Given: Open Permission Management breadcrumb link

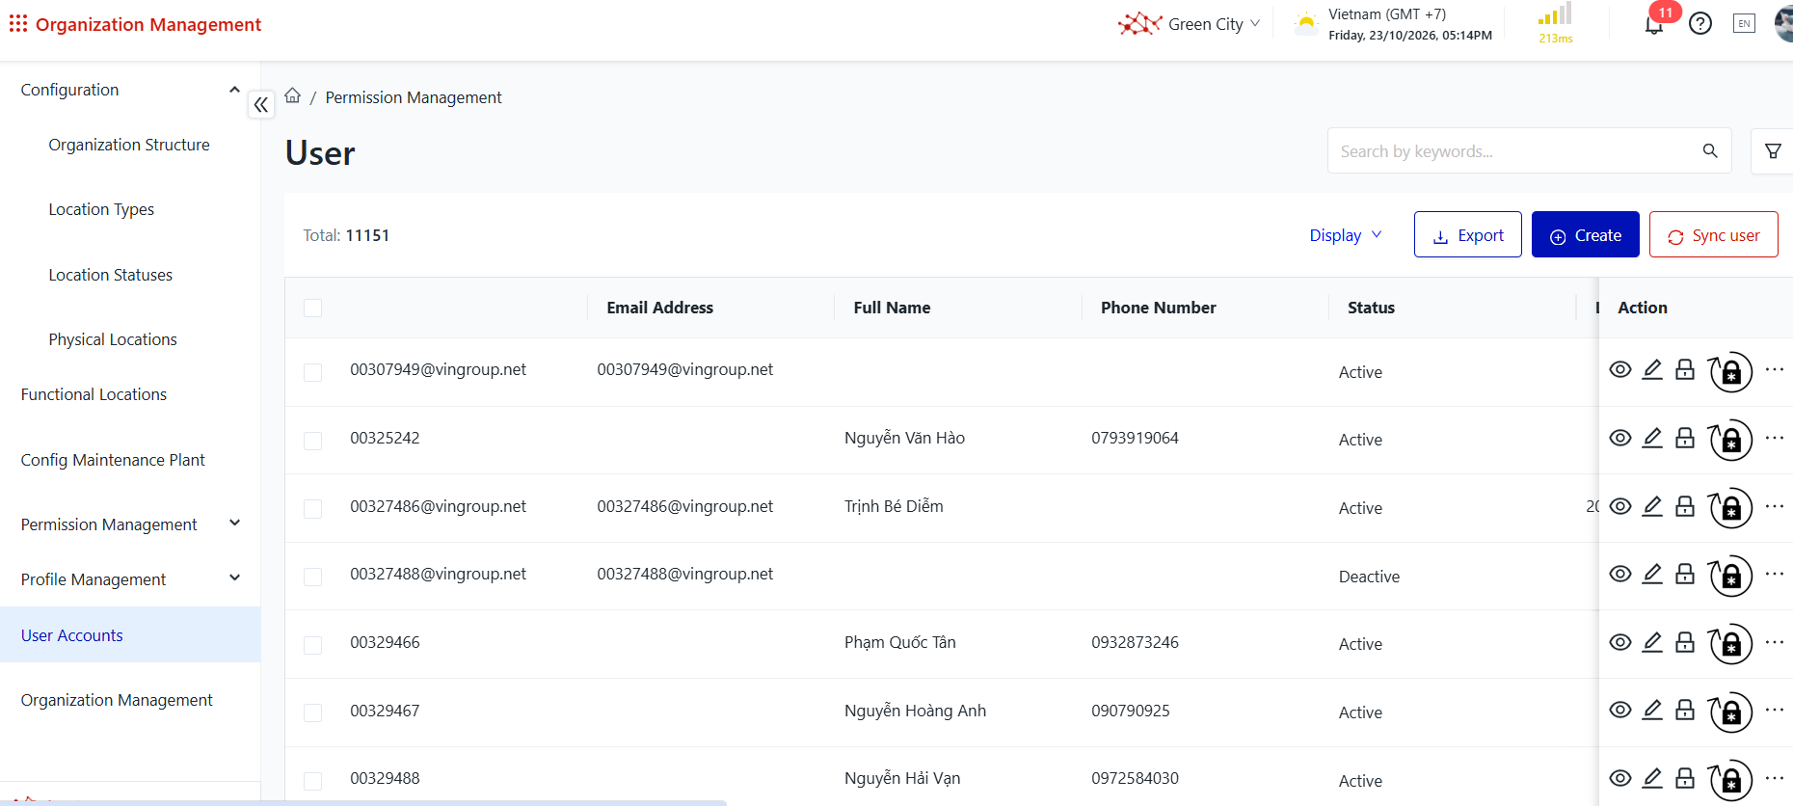Looking at the screenshot, I should coord(414,97).
